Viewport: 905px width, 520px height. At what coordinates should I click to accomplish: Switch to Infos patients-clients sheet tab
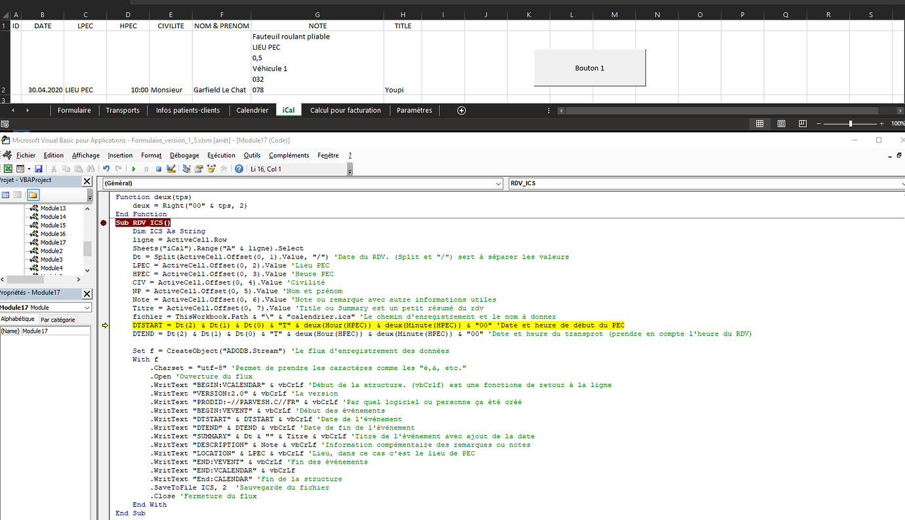(x=188, y=110)
